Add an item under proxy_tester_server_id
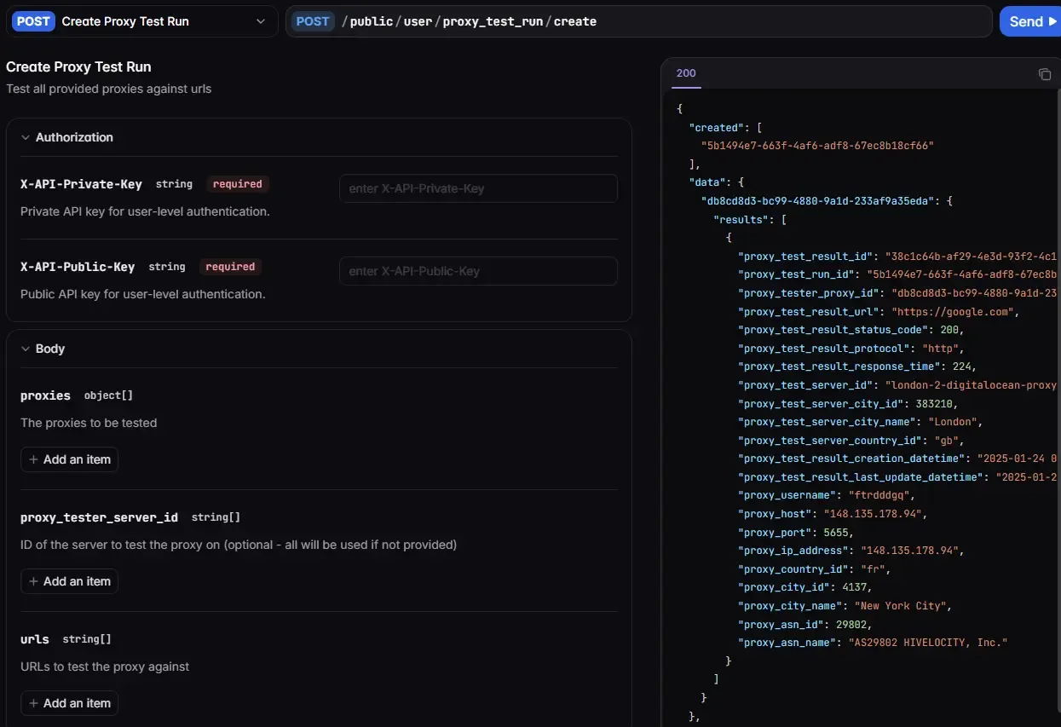The height and width of the screenshot is (727, 1061). pos(69,581)
